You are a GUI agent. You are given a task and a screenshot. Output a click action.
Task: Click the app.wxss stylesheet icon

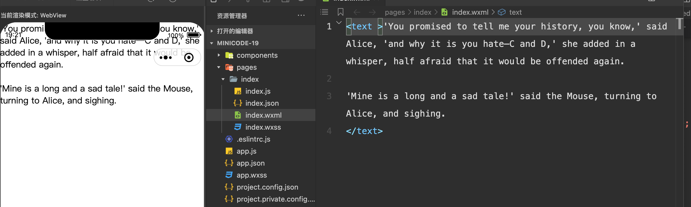229,175
